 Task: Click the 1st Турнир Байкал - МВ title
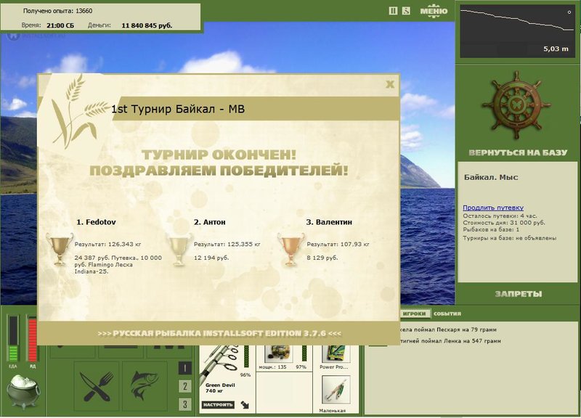pyautogui.click(x=178, y=109)
